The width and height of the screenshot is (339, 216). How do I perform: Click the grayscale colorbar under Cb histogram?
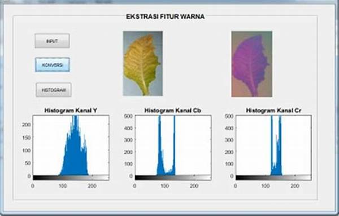pyautogui.click(x=173, y=178)
